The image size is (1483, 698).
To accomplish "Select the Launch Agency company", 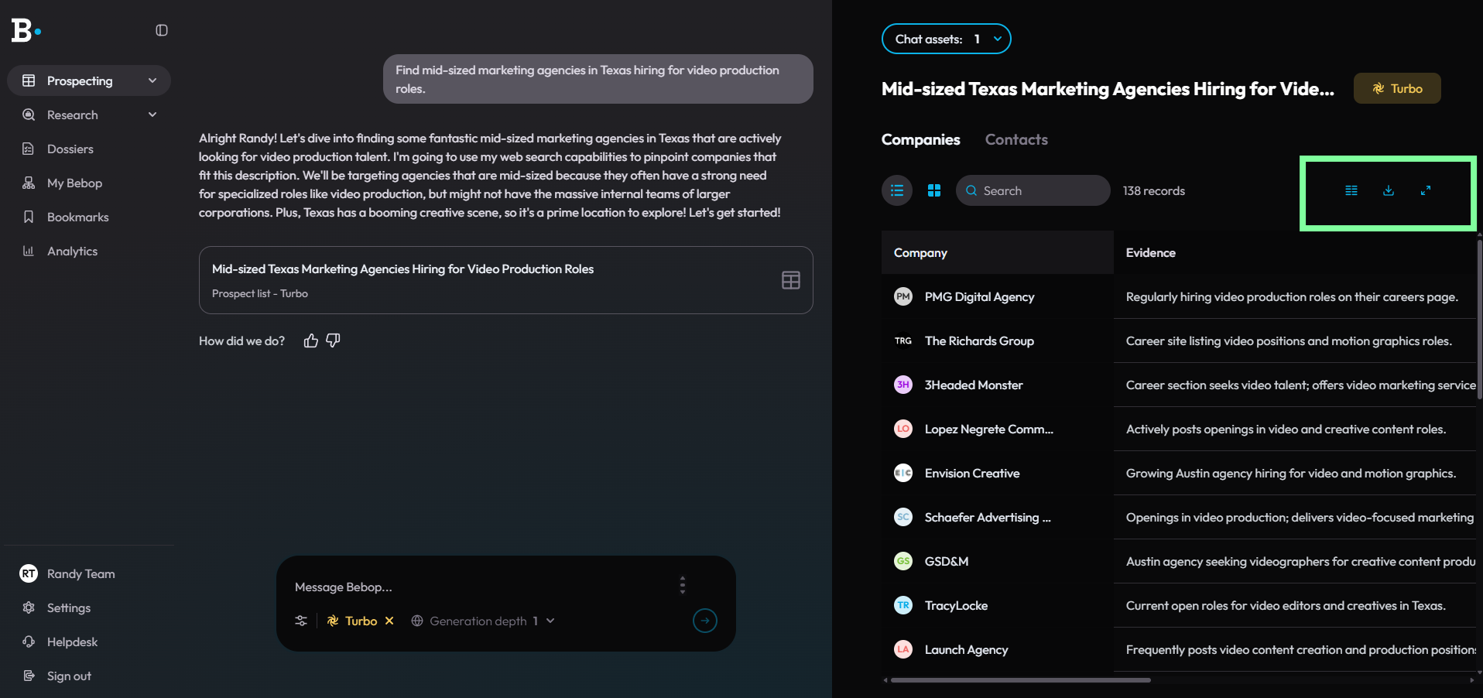I will click(966, 649).
